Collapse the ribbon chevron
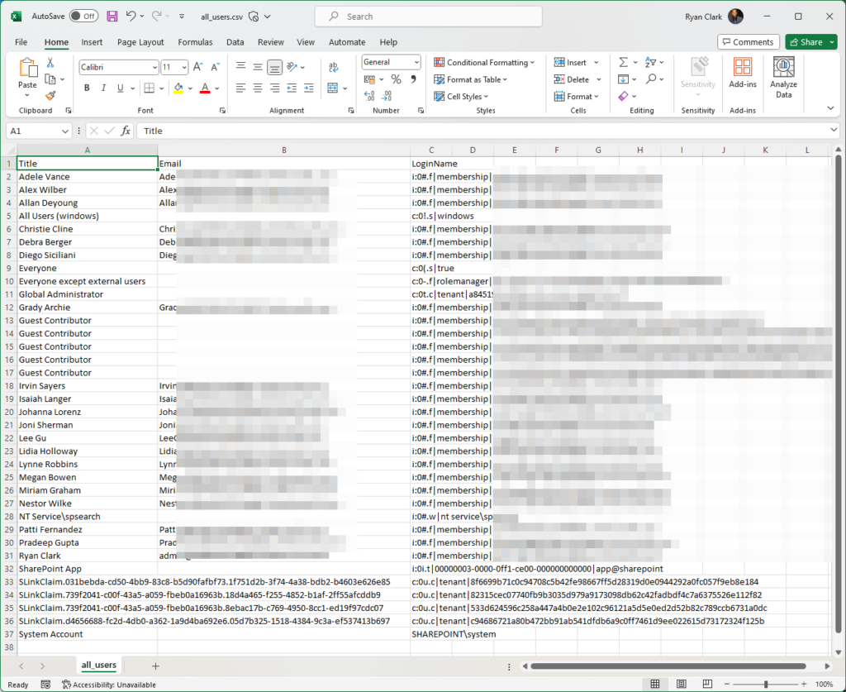 [x=830, y=108]
